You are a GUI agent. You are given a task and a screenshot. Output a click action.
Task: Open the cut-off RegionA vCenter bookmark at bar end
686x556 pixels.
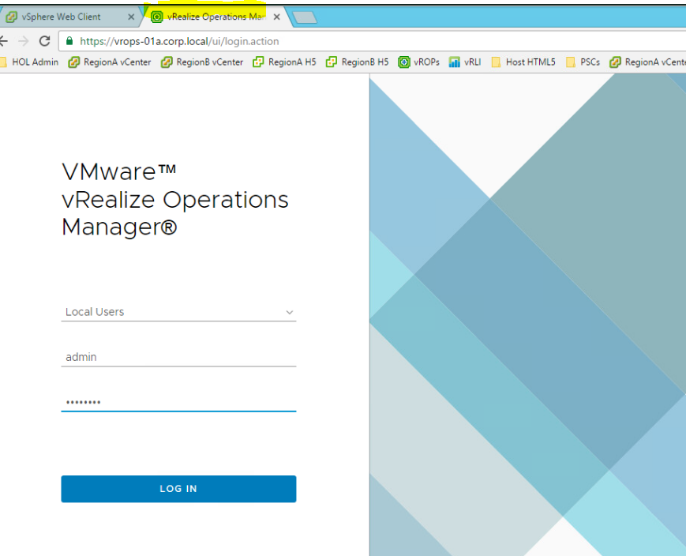point(647,62)
